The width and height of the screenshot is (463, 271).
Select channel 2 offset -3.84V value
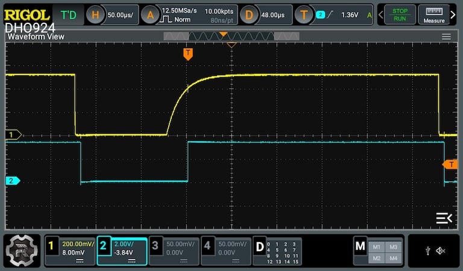pyautogui.click(x=124, y=253)
